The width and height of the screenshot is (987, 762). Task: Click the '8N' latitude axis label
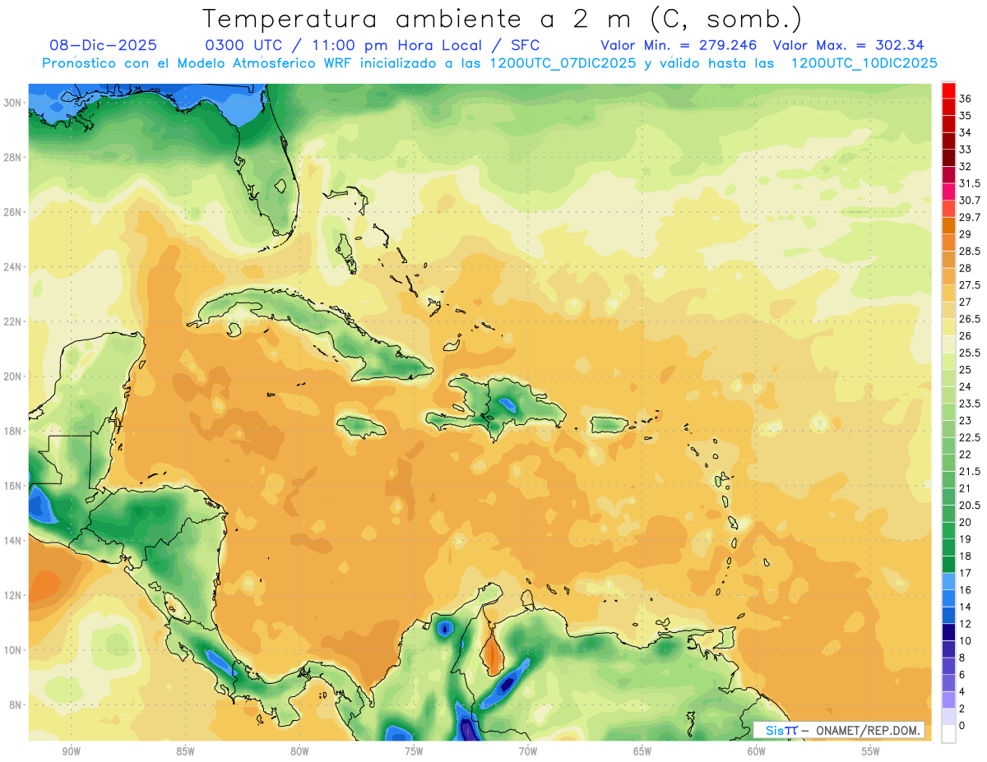[x=16, y=704]
